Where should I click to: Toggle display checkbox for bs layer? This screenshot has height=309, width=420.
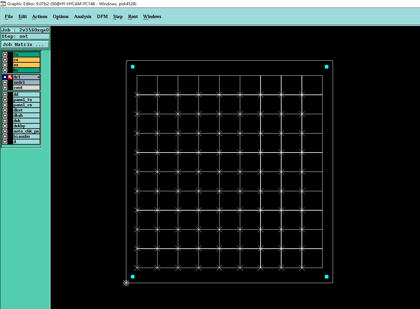[x=5, y=70]
